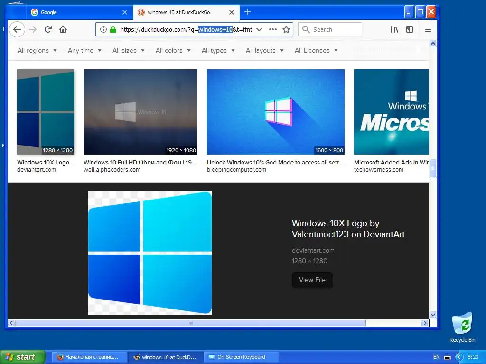Screen dimensions: 486x364
Task: Expand the All sizes filter
Action: (x=128, y=50)
